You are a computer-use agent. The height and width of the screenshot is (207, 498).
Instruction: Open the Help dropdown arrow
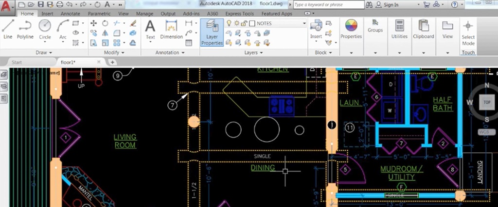pyautogui.click(x=462, y=4)
